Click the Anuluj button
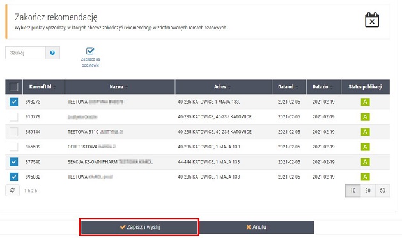This screenshot has width=402, height=238. tap(256, 227)
